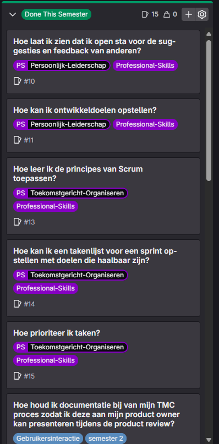Click the issue count icon showing 15
The width and height of the screenshot is (219, 444).
tap(145, 14)
